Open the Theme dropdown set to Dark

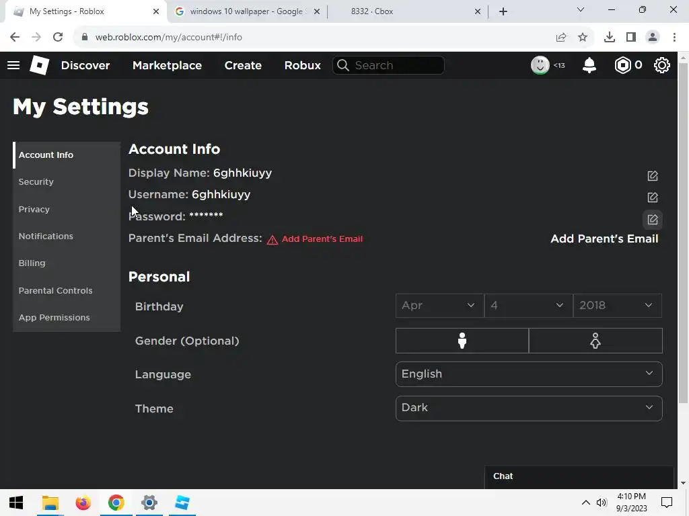coord(529,408)
